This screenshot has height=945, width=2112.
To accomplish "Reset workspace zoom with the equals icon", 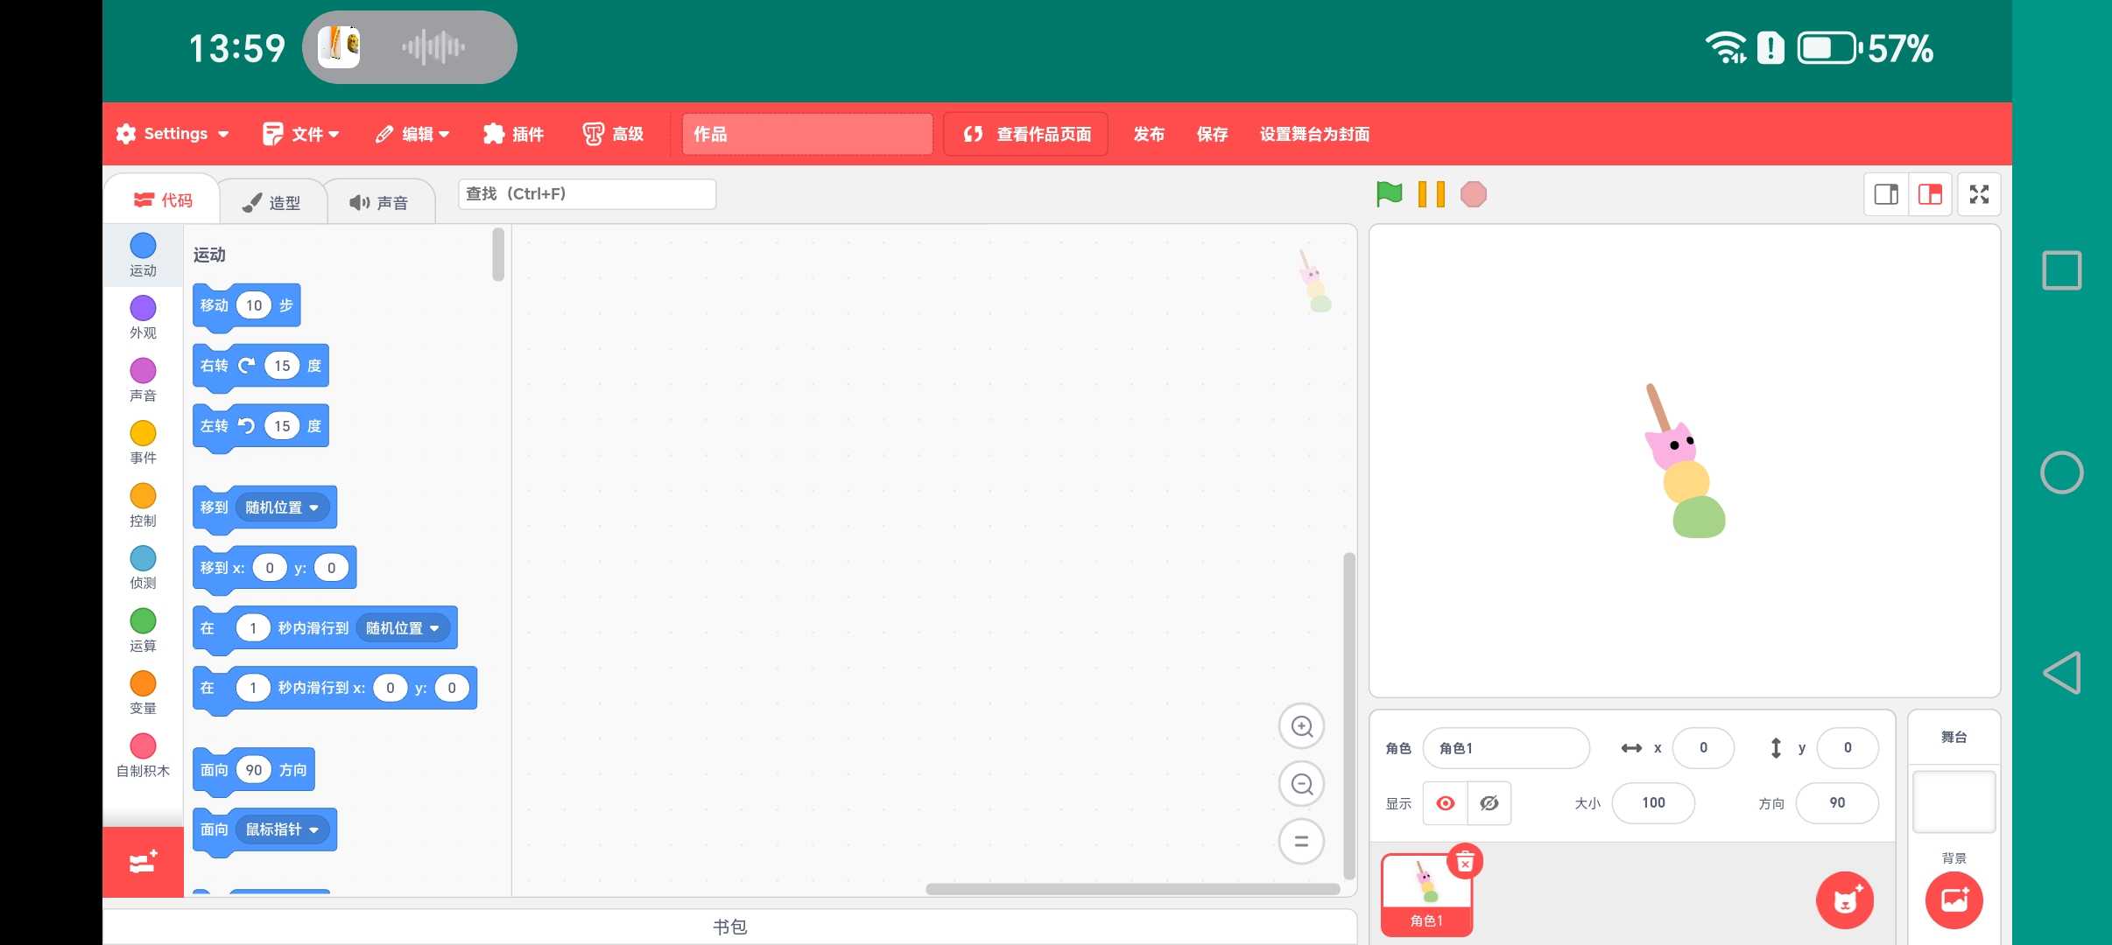I will tap(1301, 841).
